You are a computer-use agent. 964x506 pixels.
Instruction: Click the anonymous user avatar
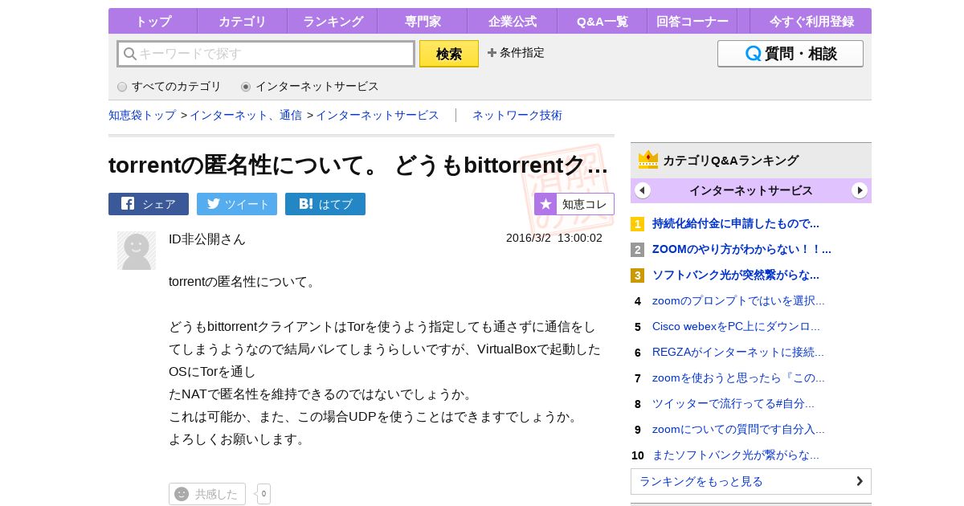coord(137,251)
